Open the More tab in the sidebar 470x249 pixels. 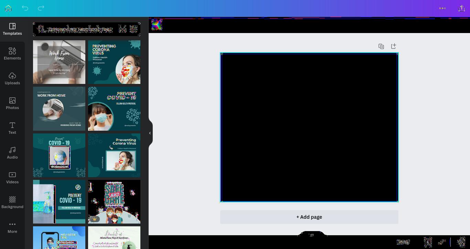pos(12,227)
